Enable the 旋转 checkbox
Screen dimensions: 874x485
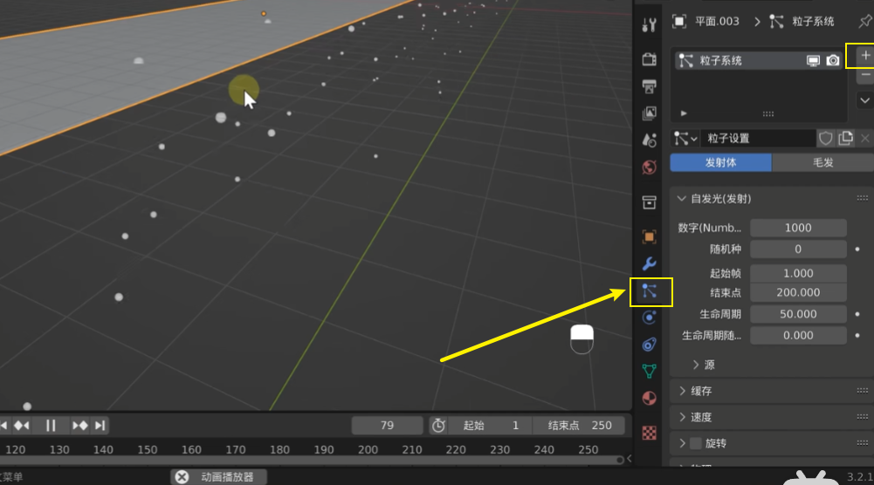(x=696, y=443)
